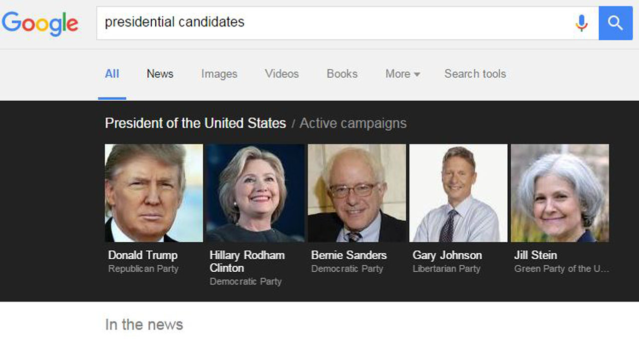This screenshot has height=359, width=639.
Task: Click the voice search microphone icon
Action: [582, 23]
